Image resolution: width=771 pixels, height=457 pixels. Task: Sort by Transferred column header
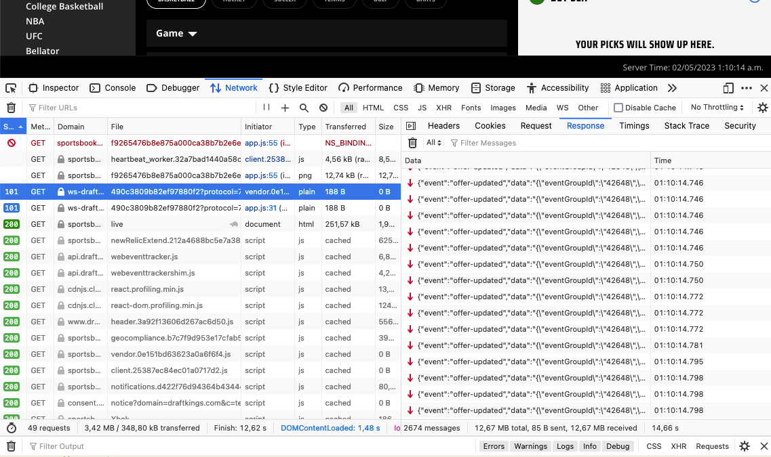point(348,127)
